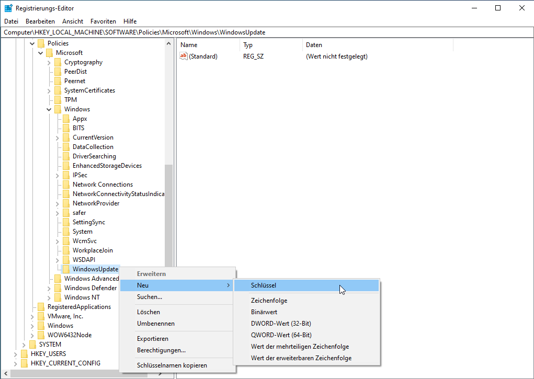Click the WindowsUpdate folder icon
Viewport: 534px width, 379px height.
(x=66, y=269)
